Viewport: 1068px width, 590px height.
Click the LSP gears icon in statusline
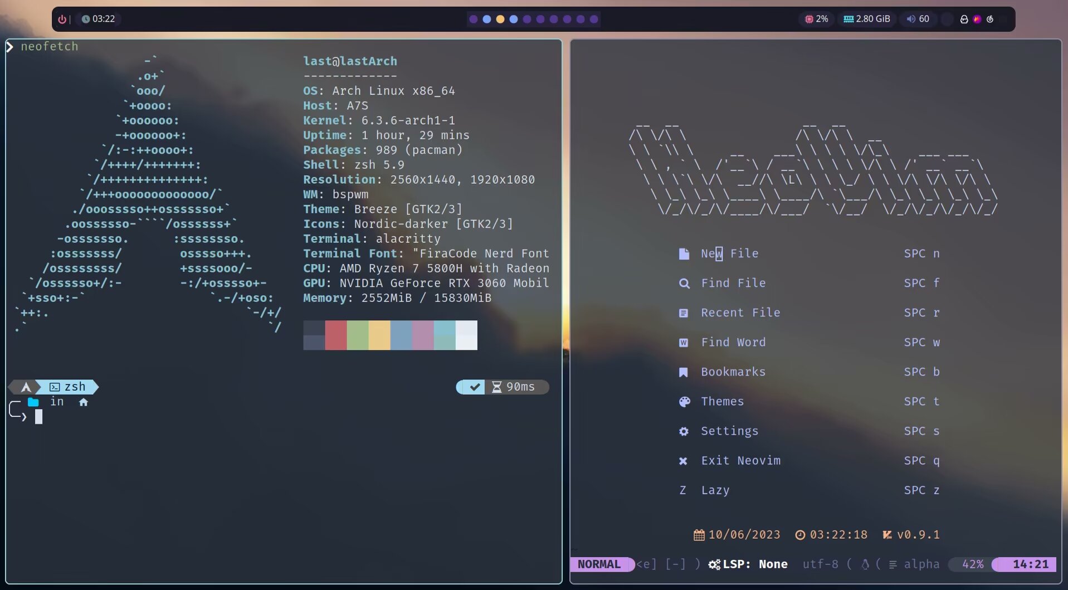click(714, 564)
